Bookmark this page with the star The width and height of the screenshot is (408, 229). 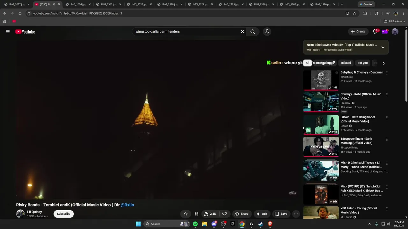[x=354, y=13]
